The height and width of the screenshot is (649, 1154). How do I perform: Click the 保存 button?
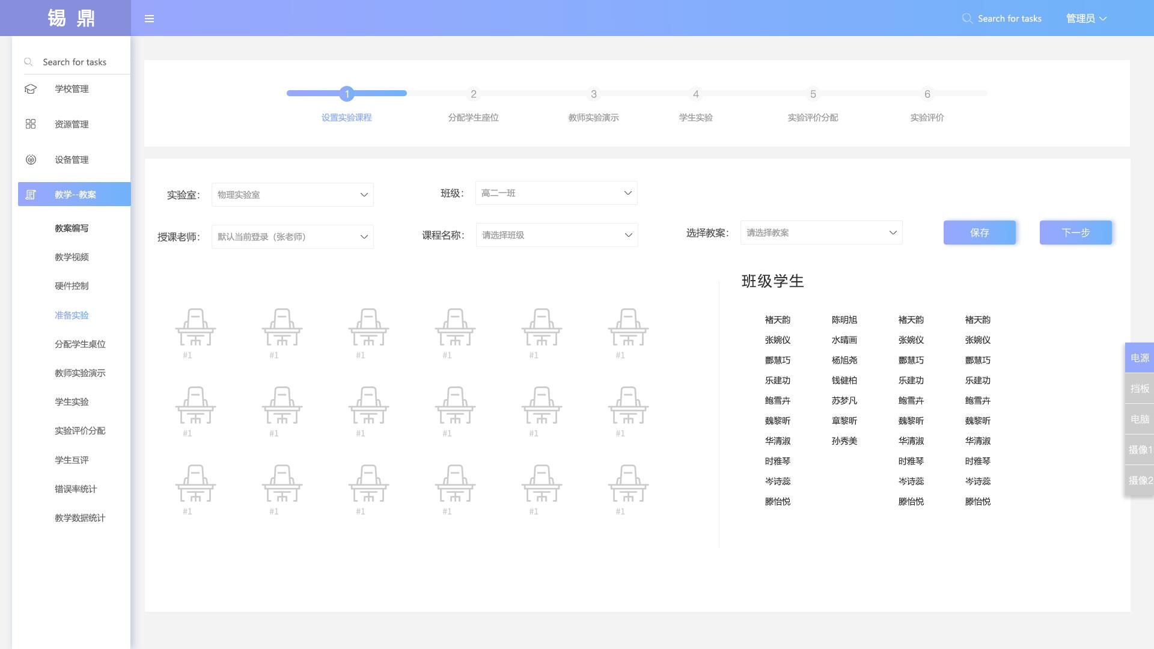(979, 233)
